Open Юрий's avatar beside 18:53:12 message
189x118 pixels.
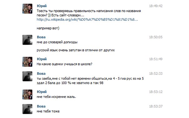27,94
